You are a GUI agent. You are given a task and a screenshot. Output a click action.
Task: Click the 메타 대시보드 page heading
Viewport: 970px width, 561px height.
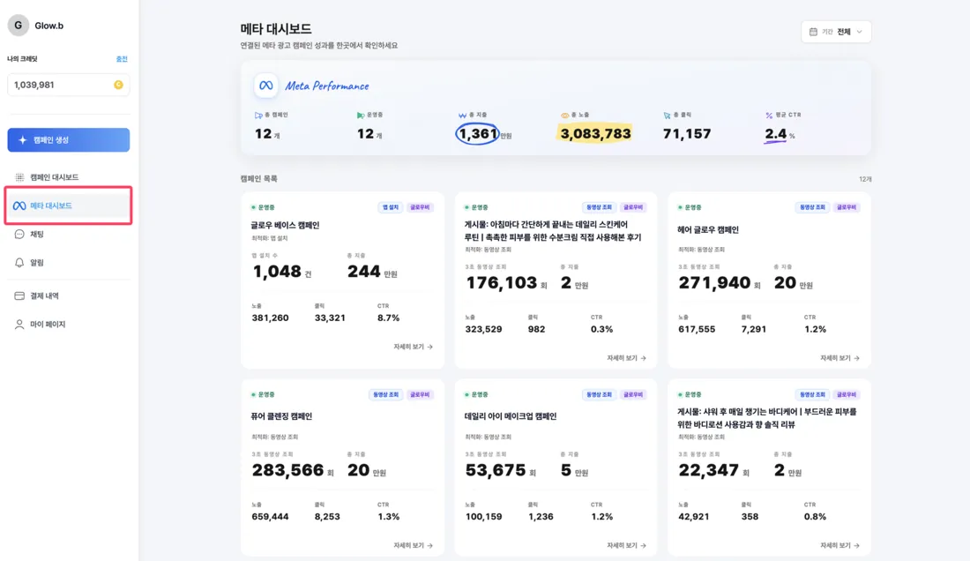[276, 28]
